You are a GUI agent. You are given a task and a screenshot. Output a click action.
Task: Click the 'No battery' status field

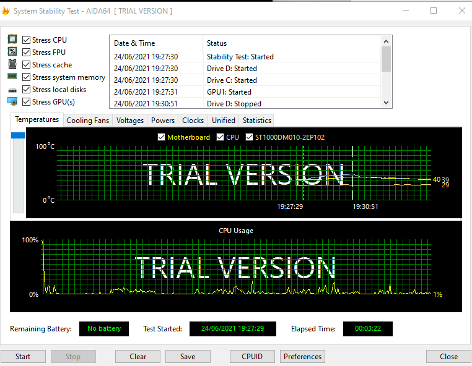tap(104, 328)
